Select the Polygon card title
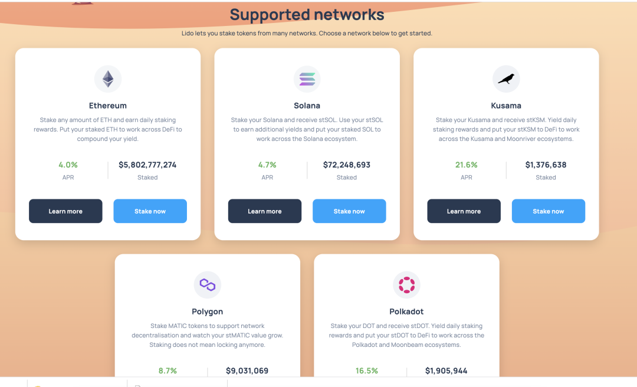This screenshot has width=637, height=387. pos(207,312)
